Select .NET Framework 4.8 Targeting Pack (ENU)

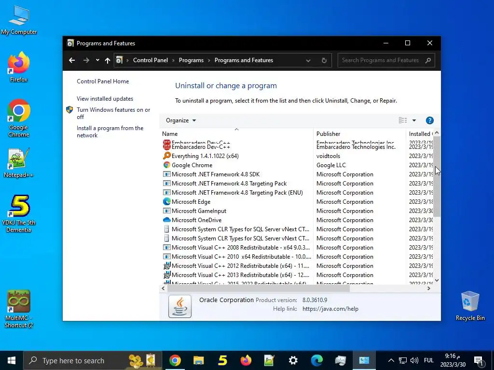click(298, 193)
